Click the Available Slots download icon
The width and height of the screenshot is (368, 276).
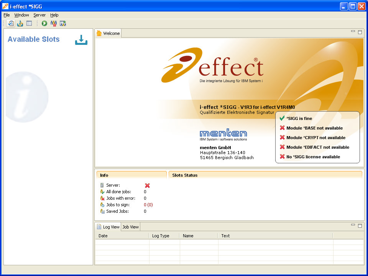coord(81,40)
